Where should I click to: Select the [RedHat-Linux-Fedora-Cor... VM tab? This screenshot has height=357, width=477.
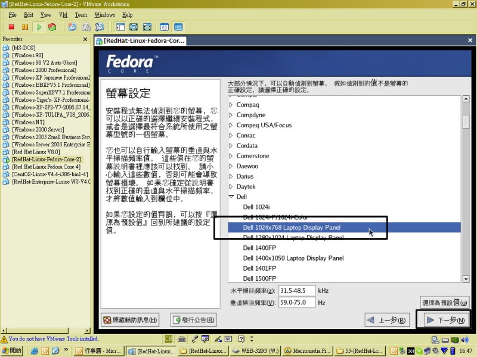click(x=140, y=40)
